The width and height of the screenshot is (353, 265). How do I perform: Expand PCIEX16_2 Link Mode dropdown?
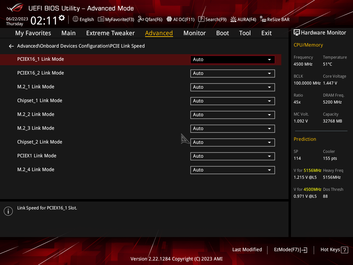233,73
